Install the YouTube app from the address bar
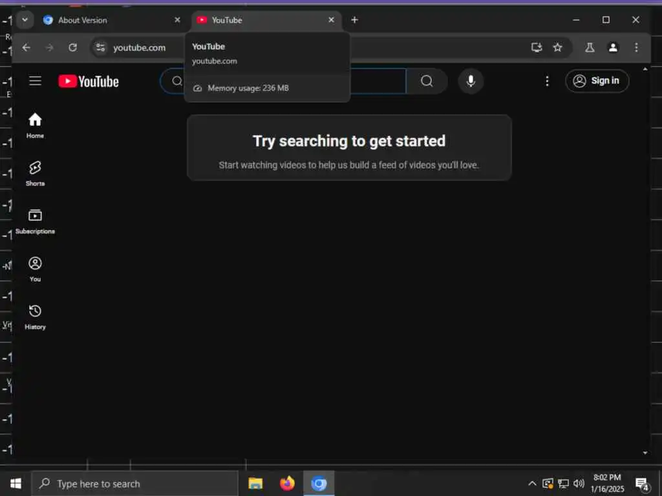The height and width of the screenshot is (496, 662). pyautogui.click(x=537, y=47)
